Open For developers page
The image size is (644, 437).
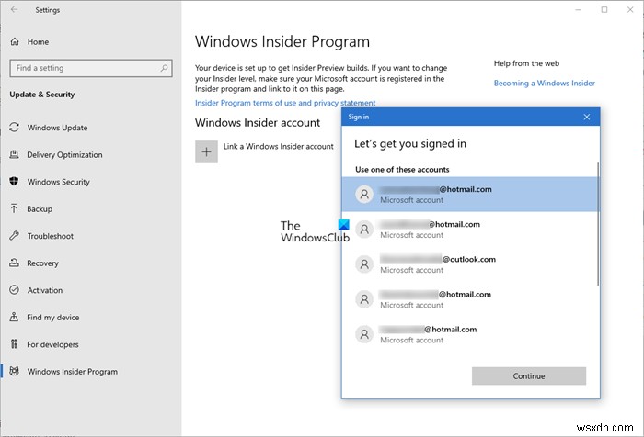click(x=52, y=344)
